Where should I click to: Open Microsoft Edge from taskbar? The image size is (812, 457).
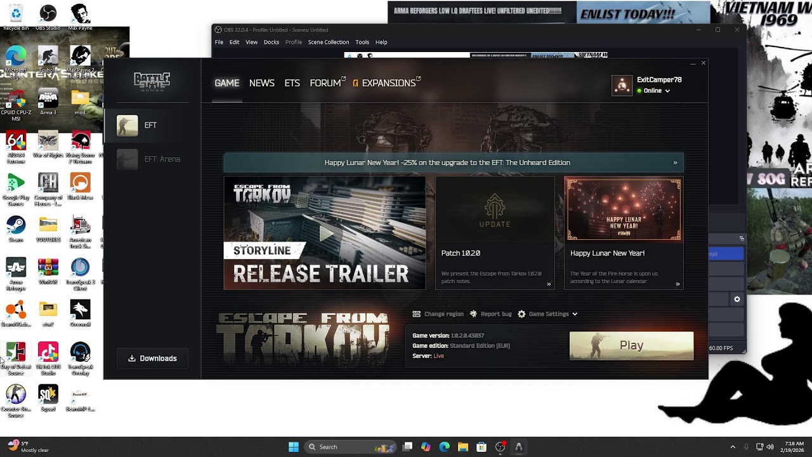(445, 447)
